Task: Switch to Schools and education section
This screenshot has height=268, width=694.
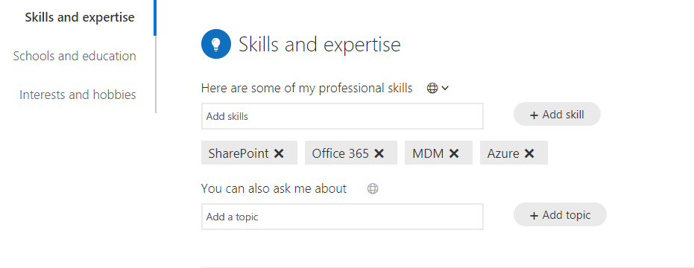Action: [x=75, y=56]
